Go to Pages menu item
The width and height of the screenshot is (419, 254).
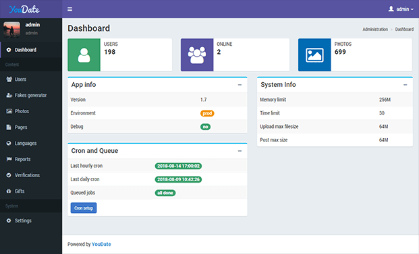(31, 127)
